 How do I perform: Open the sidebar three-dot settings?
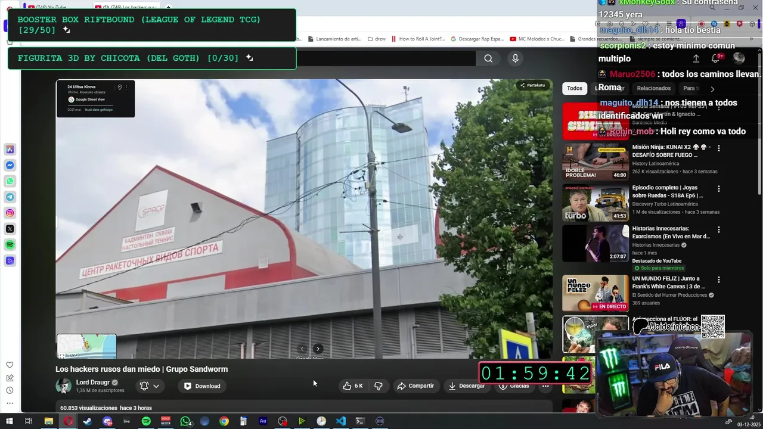tap(10, 403)
